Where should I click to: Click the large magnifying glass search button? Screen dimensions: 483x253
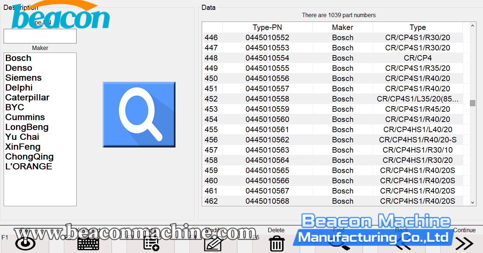click(139, 115)
